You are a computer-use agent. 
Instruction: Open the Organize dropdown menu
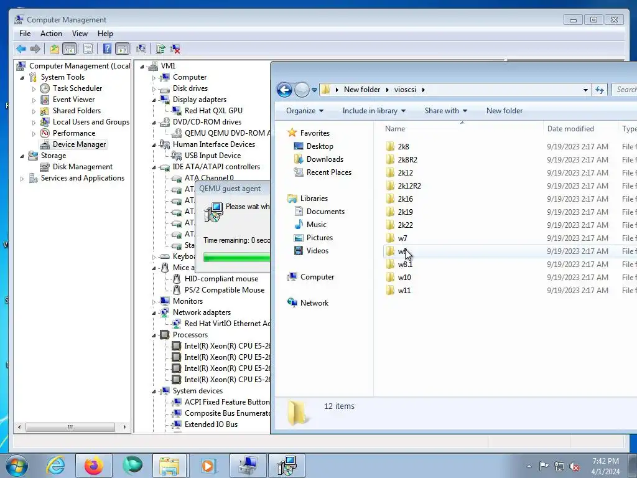305,111
